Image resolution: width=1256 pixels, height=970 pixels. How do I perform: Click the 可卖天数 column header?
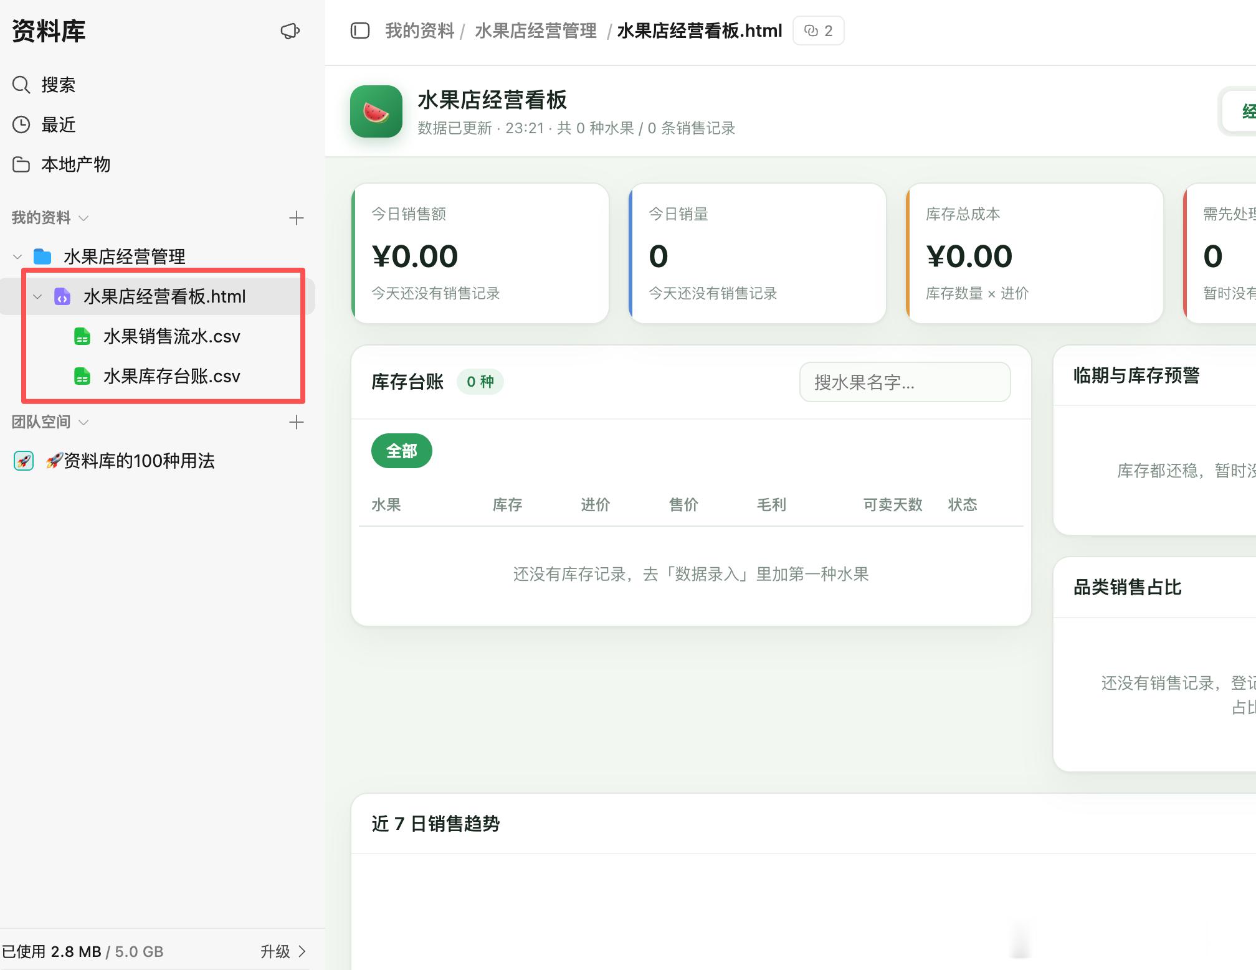coord(892,504)
